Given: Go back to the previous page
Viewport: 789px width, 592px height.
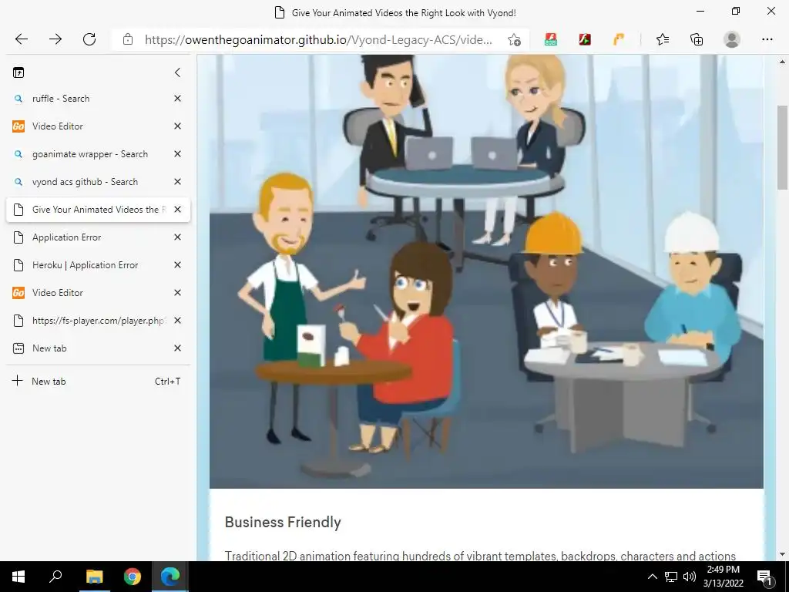Looking at the screenshot, I should click(x=21, y=39).
